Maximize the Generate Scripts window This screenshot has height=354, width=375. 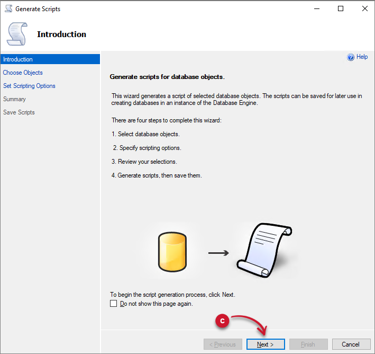[x=341, y=9]
